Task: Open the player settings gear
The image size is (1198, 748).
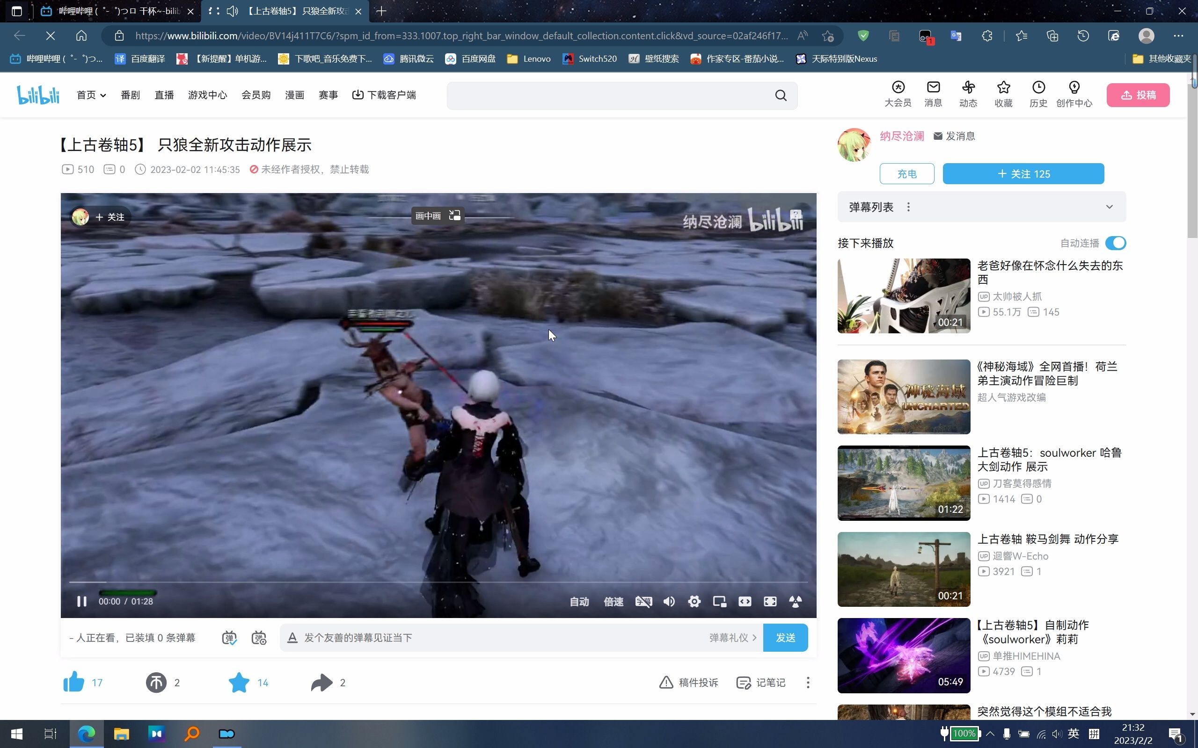Action: (x=694, y=602)
